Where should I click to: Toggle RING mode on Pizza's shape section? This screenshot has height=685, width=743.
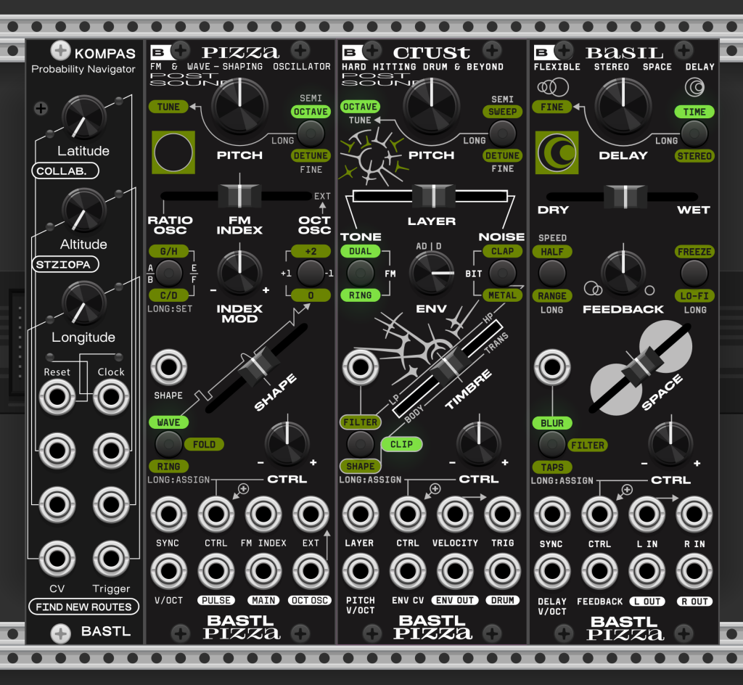tap(168, 466)
